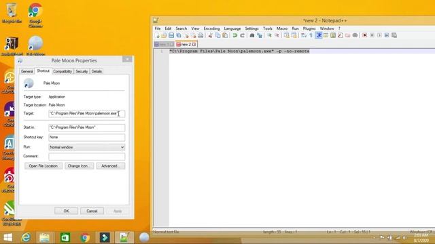Undo the last edit via toolbar
Viewport: 435px width, 244px height.
click(234, 35)
